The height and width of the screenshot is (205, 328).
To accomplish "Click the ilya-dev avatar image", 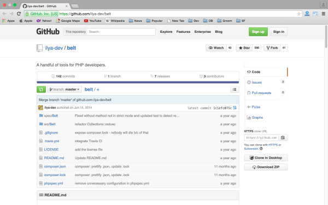I will [40, 108].
